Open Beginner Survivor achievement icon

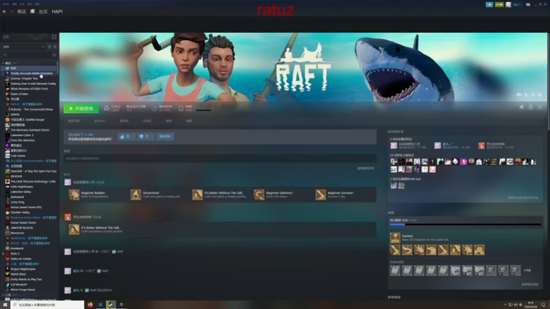coord(320,194)
